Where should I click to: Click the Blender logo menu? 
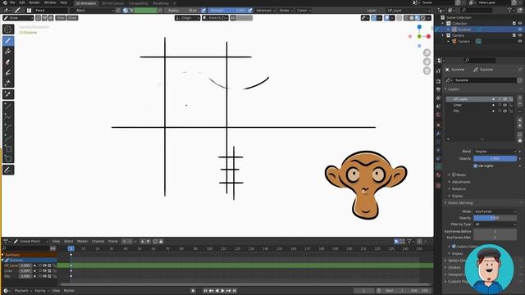pyautogui.click(x=5, y=2)
